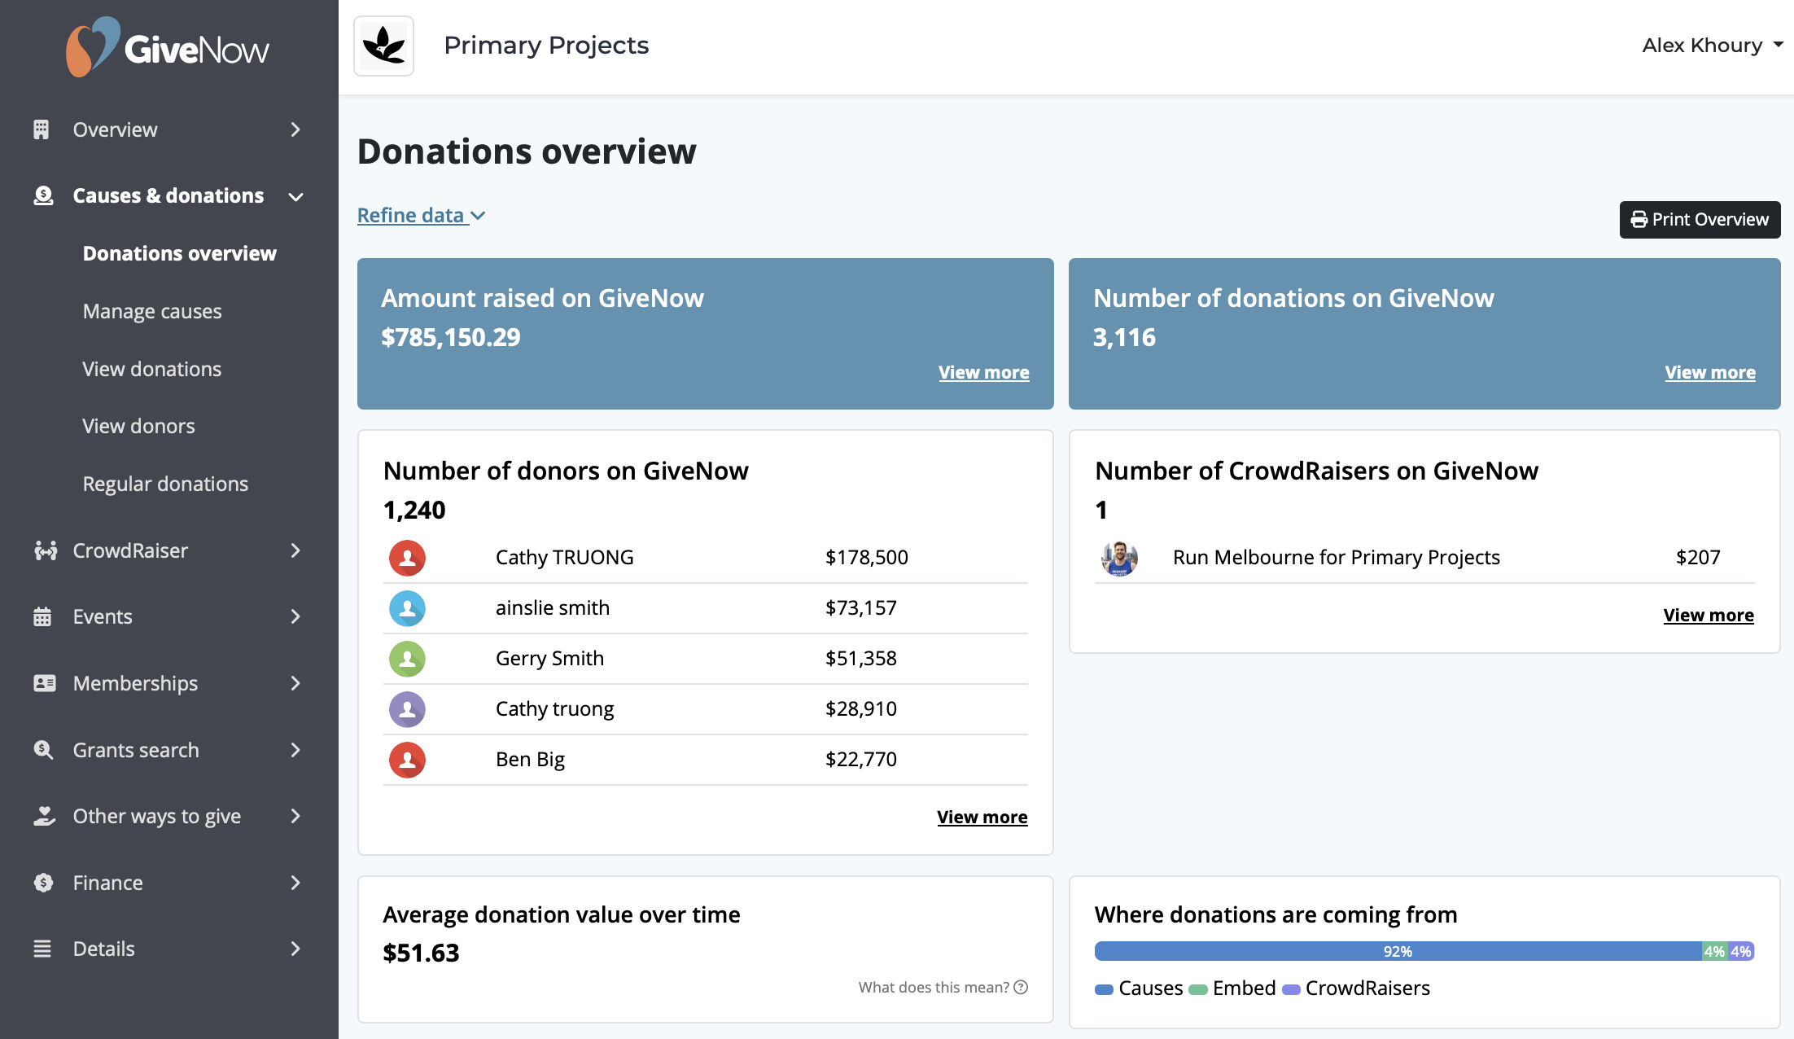This screenshot has width=1794, height=1039.
Task: Click the Events calendar icon
Action: [42, 617]
